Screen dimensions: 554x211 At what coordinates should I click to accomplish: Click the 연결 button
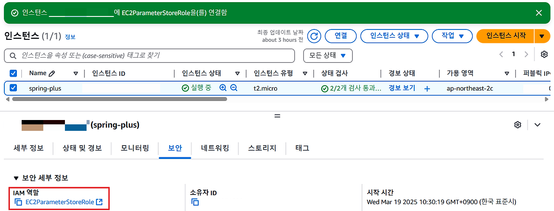(x=341, y=36)
